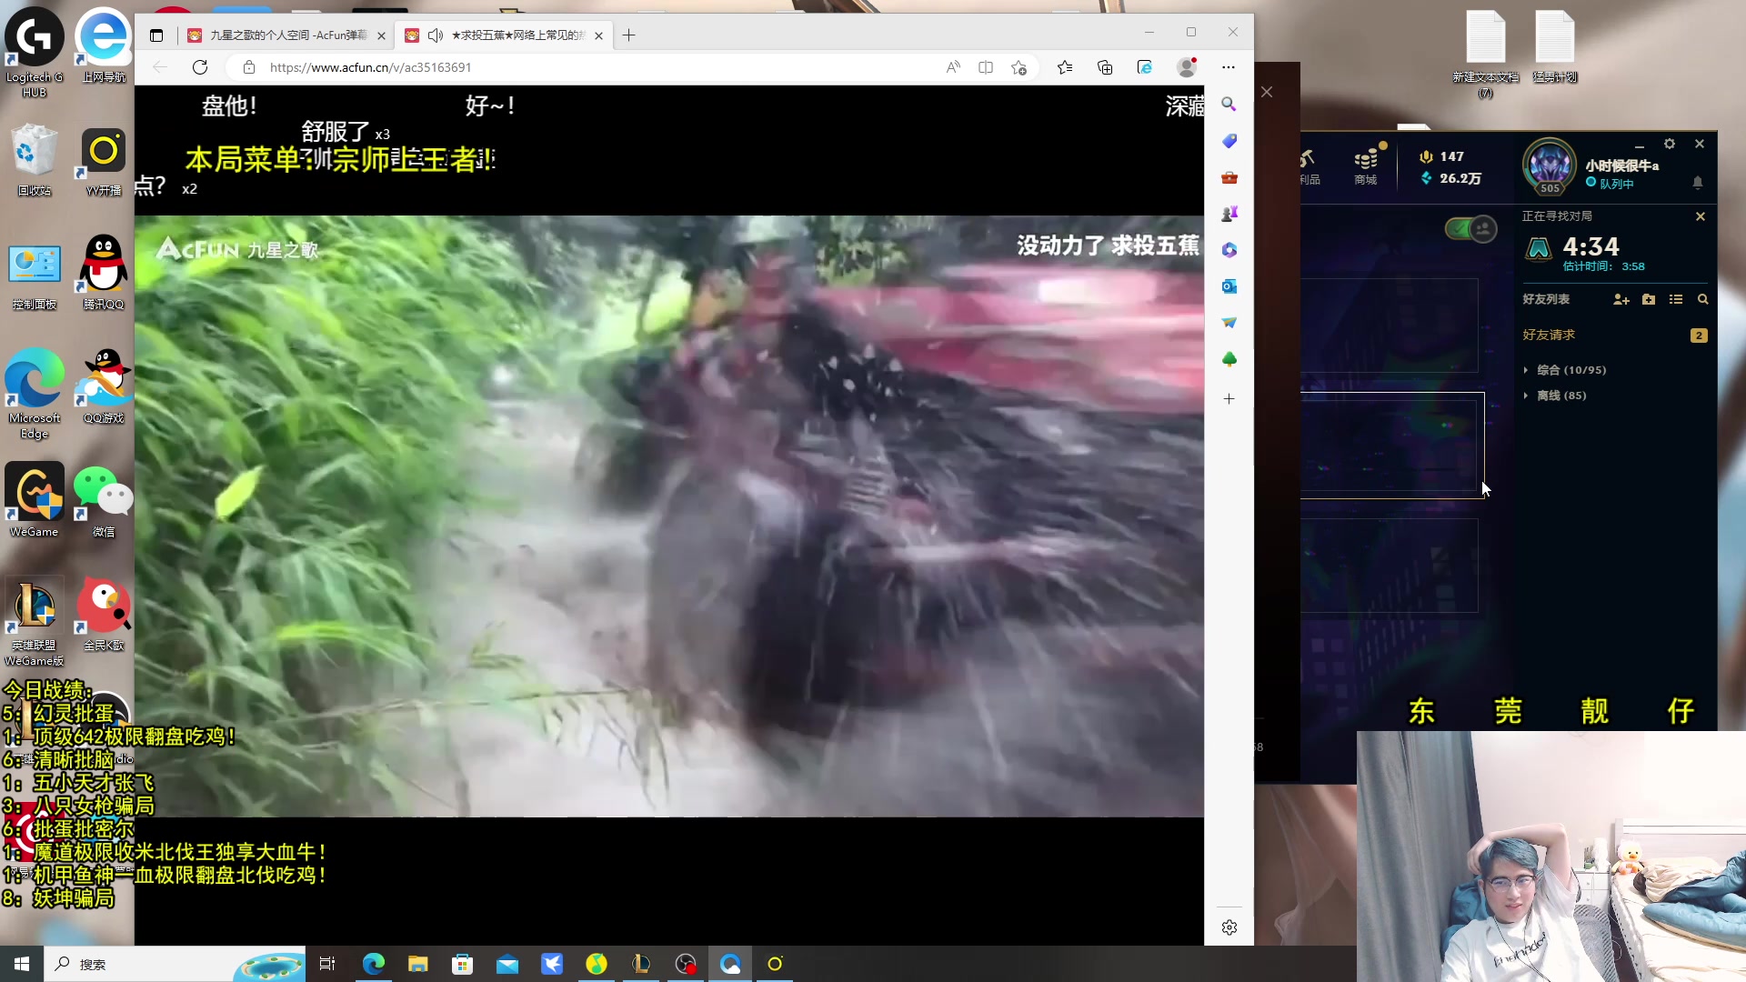Screen dimensions: 1746x982
Task: Add a sidebar app with plus icon
Action: point(1229,399)
